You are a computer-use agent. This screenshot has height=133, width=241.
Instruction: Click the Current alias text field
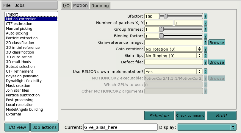coord(121,127)
